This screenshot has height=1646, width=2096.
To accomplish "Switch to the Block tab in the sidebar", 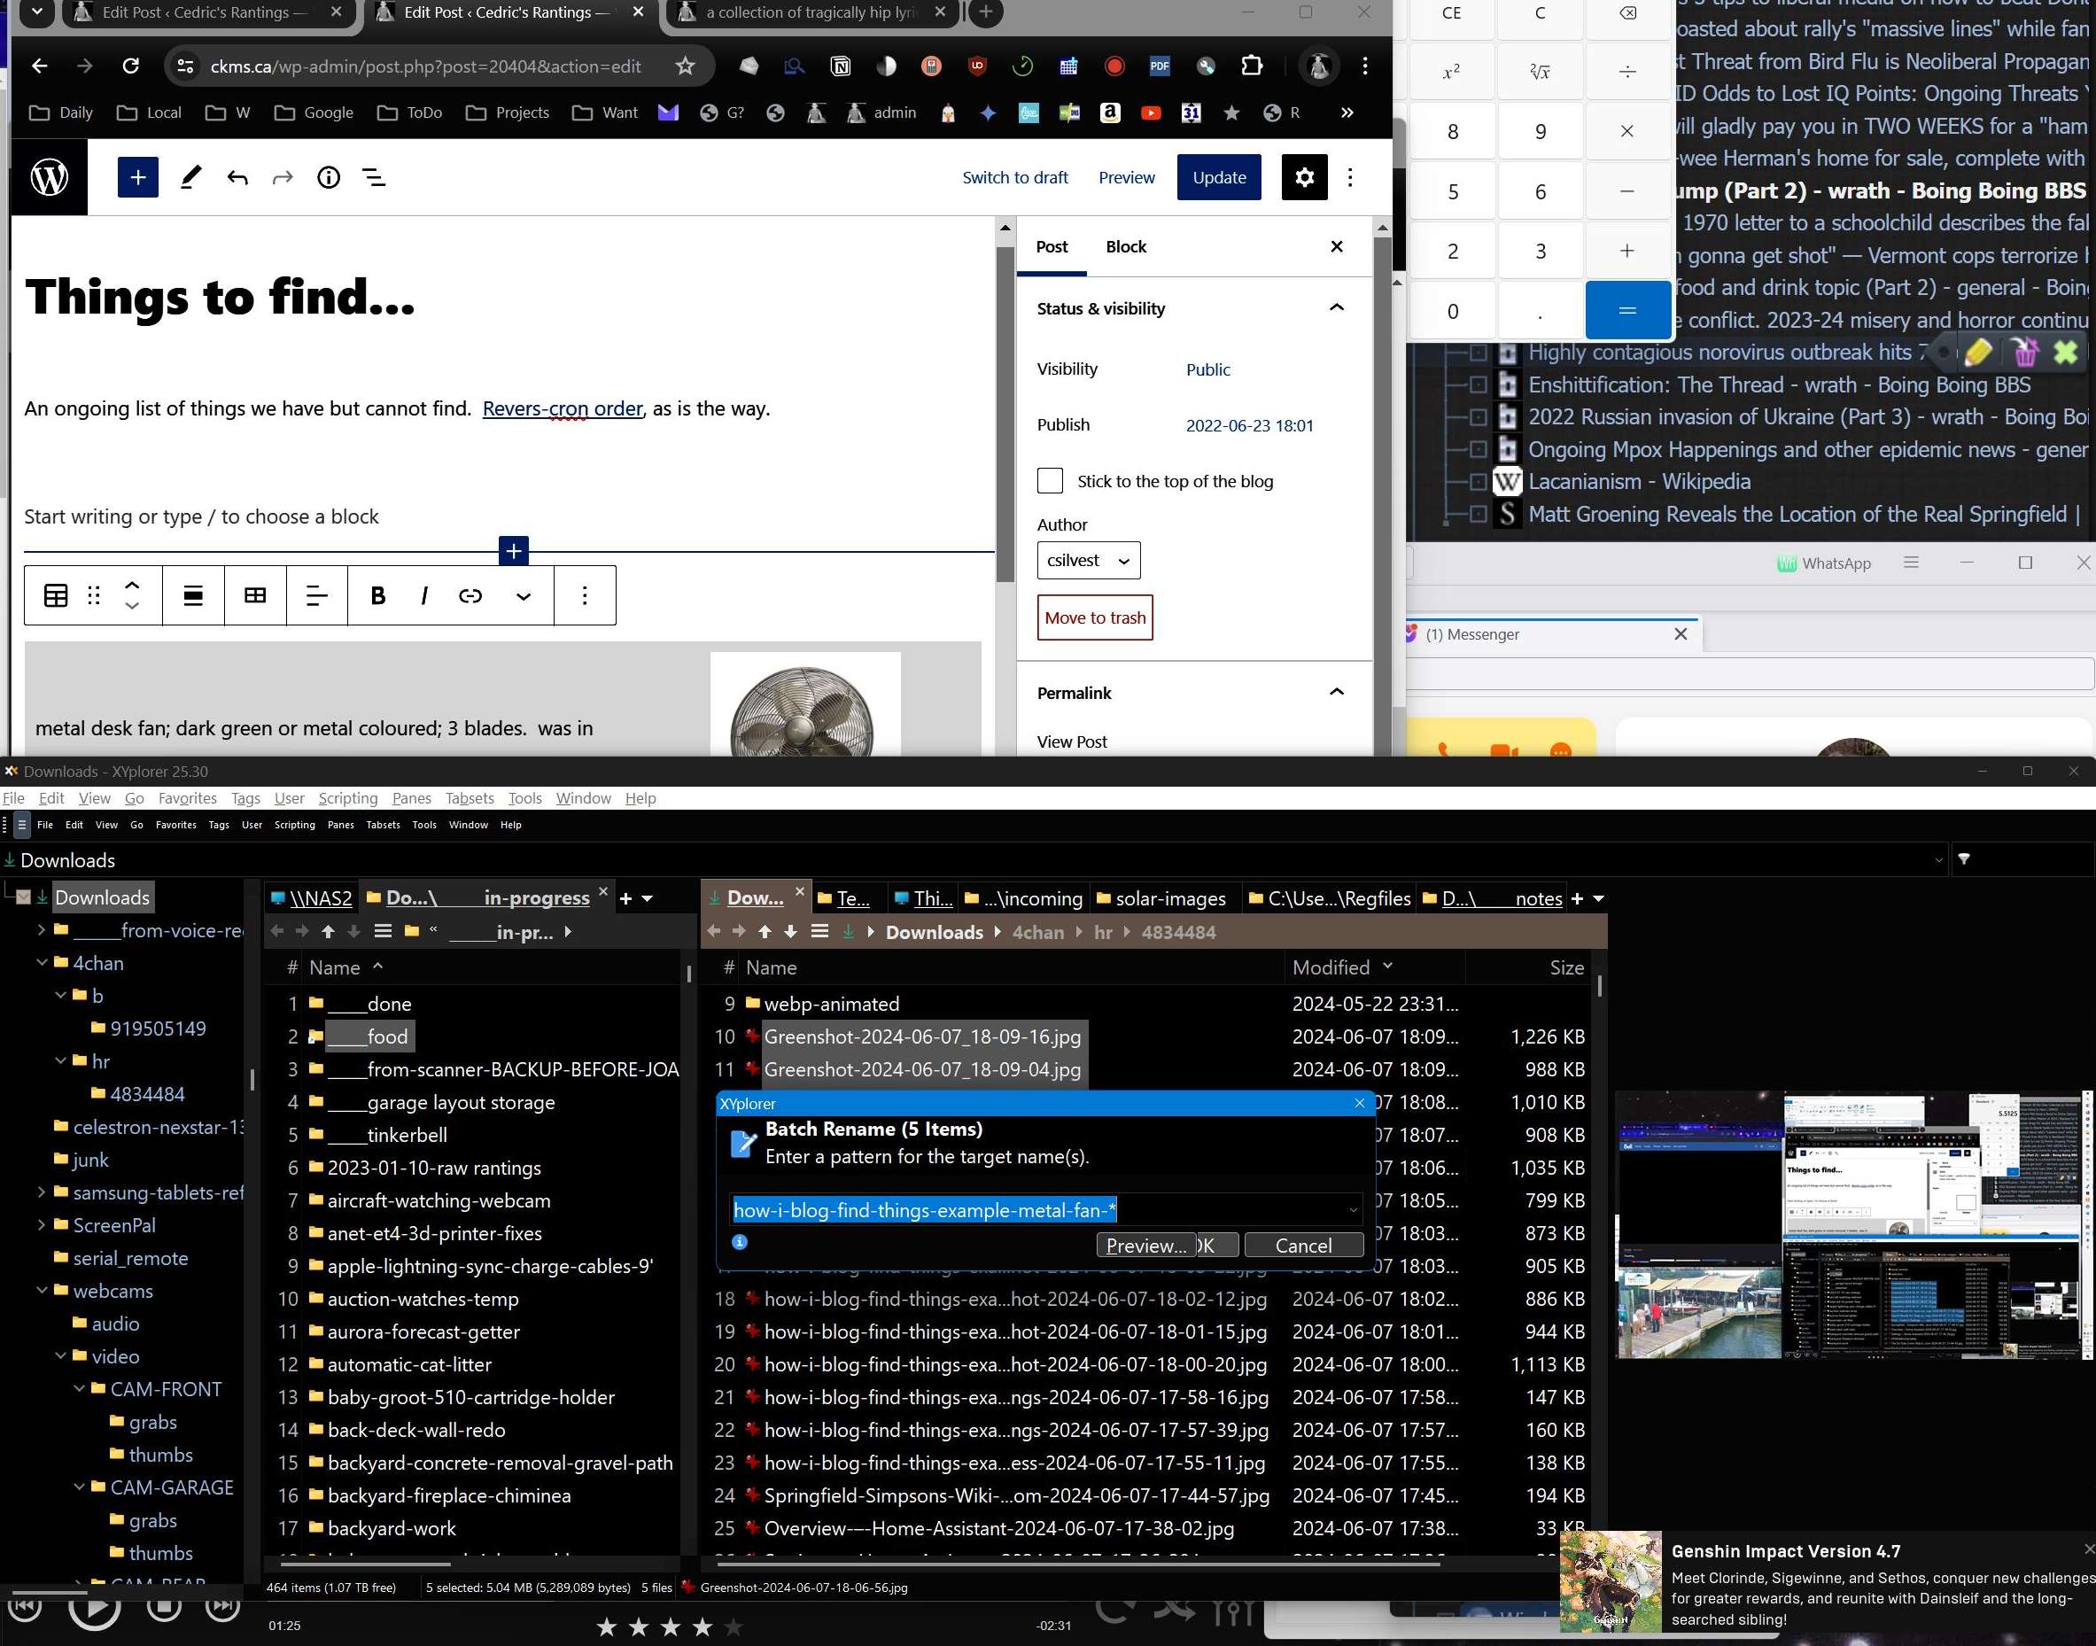I will (1126, 246).
